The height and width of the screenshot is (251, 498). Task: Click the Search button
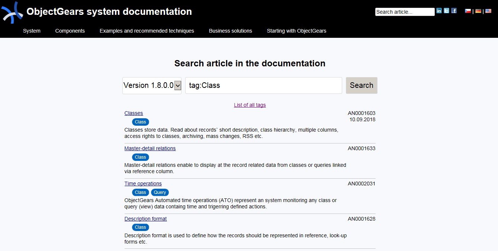pyautogui.click(x=362, y=85)
